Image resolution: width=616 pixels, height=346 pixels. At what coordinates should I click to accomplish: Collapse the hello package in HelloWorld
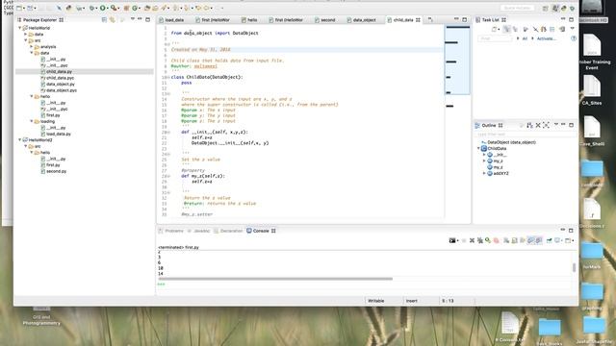[x=32, y=96]
